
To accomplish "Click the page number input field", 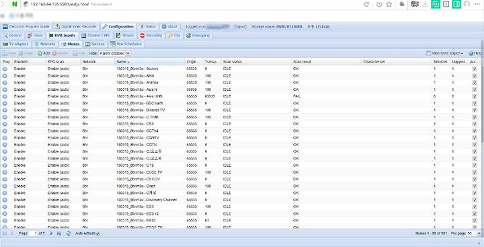I will point(33,234).
